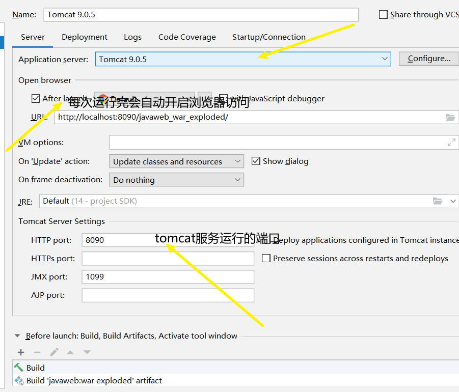Click the VM options input field

(284, 143)
